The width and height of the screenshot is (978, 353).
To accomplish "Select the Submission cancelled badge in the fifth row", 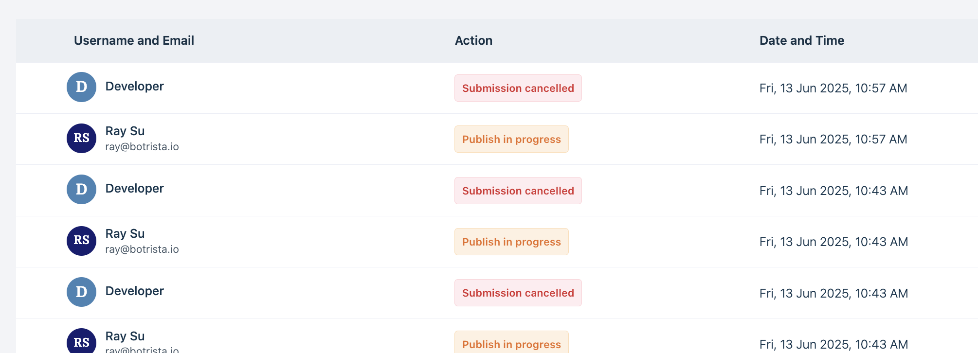I will [x=518, y=293].
